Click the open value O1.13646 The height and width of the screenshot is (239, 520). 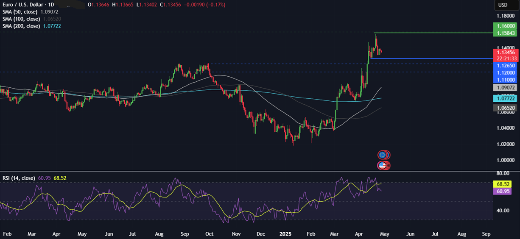(99, 5)
